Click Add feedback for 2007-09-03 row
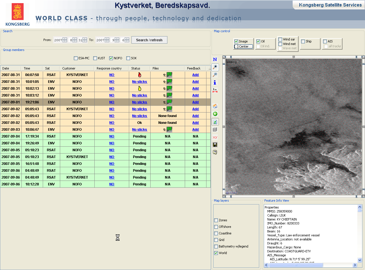 (x=195, y=130)
